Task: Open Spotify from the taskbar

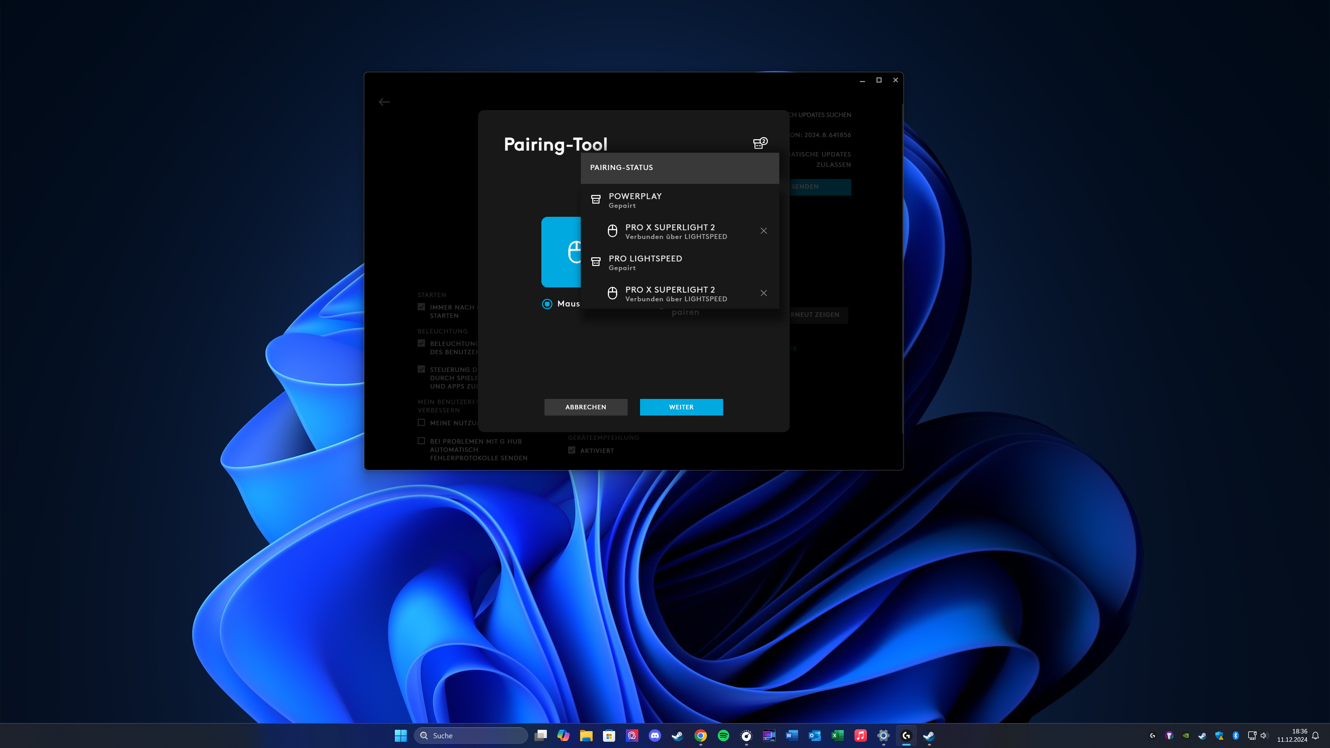Action: coord(723,736)
